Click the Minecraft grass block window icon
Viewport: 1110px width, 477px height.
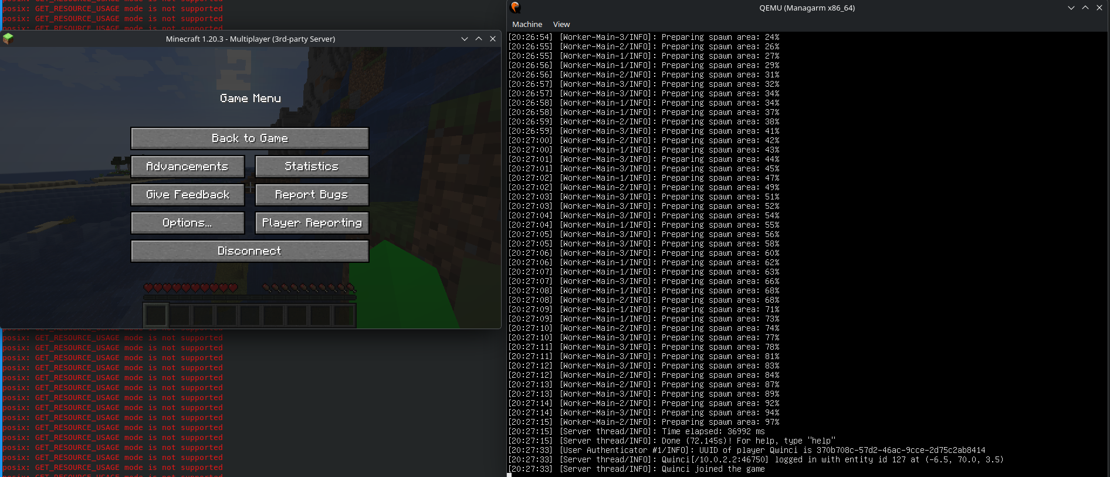pyautogui.click(x=8, y=39)
